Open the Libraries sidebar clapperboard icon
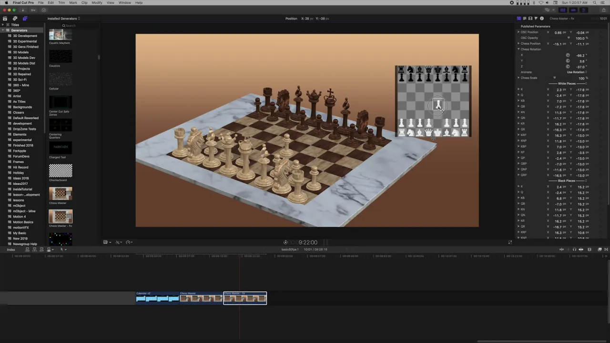This screenshot has width=610, height=343. (x=5, y=19)
